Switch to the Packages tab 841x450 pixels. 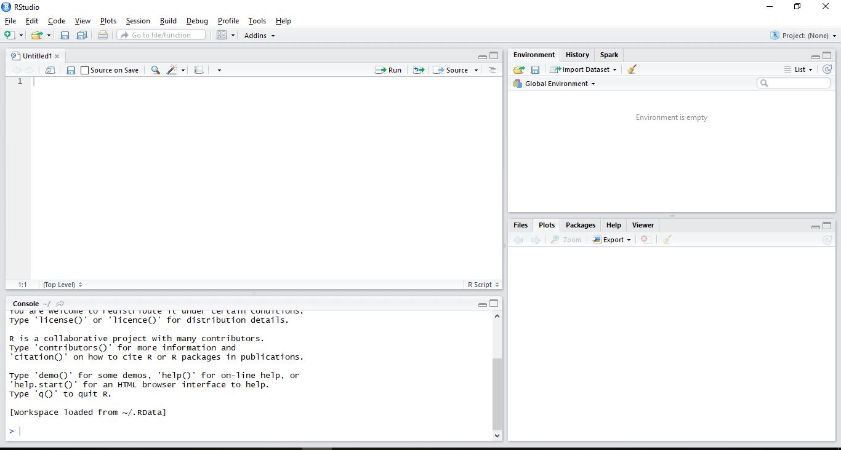(x=580, y=225)
